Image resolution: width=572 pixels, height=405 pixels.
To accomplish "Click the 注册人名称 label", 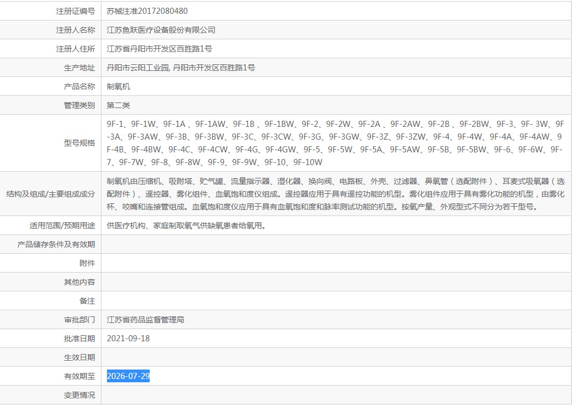I will click(75, 30).
